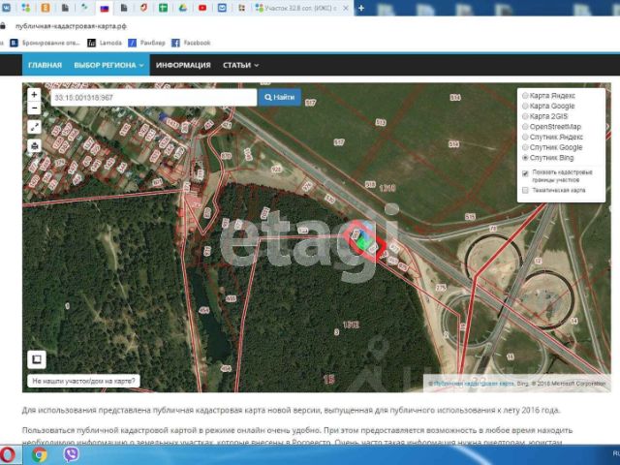Screen dimensions: 620x465
Task: Select the Russian flag active tab
Action: pos(105,9)
